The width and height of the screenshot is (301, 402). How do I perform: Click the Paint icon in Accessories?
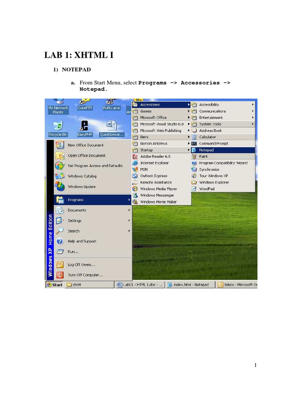[194, 156]
